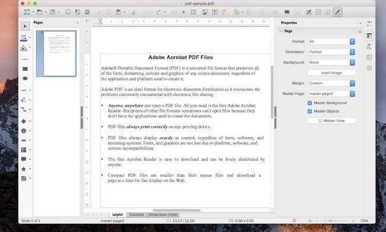Viewport: 386px width, 232px height.
Task: Click the Save toolbar icon
Action: click(x=53, y=12)
